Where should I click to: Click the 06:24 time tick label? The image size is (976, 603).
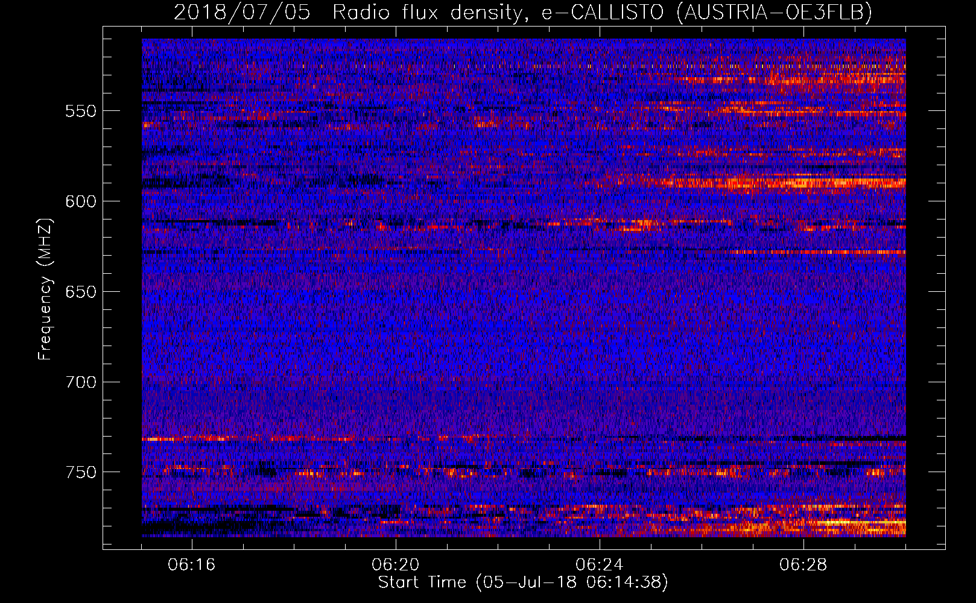coord(600,565)
